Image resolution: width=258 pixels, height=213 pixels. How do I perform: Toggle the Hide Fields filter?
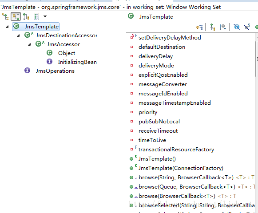click(x=237, y=27)
